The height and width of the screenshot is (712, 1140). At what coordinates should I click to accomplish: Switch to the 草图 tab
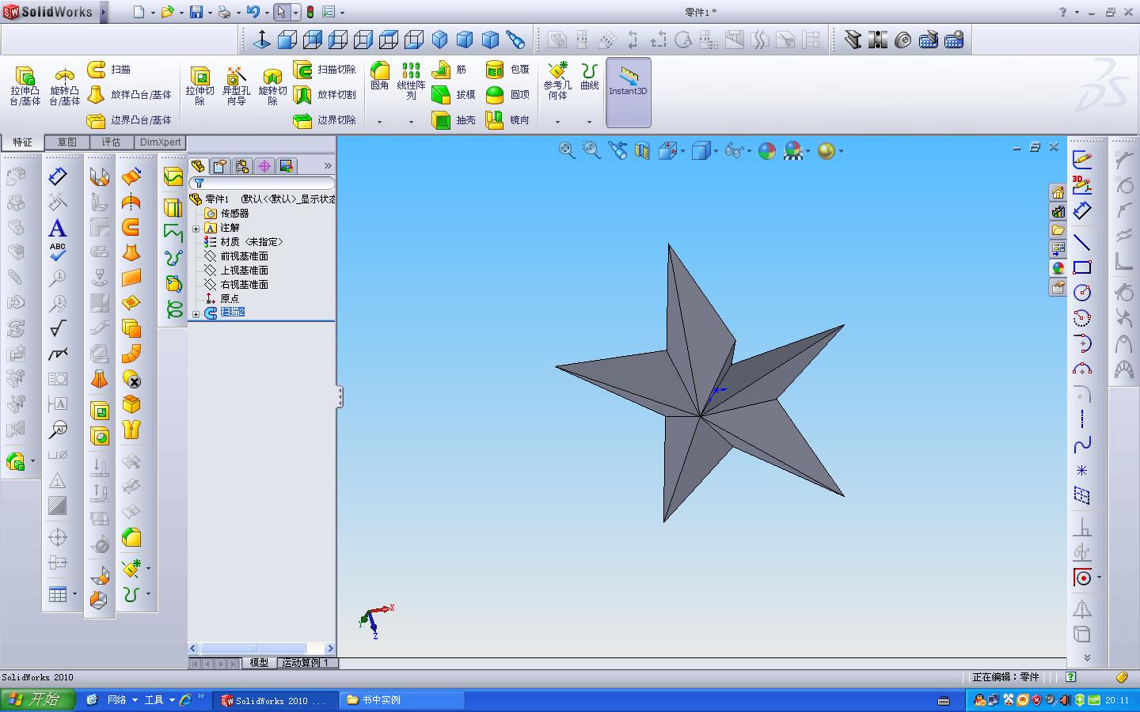click(66, 142)
